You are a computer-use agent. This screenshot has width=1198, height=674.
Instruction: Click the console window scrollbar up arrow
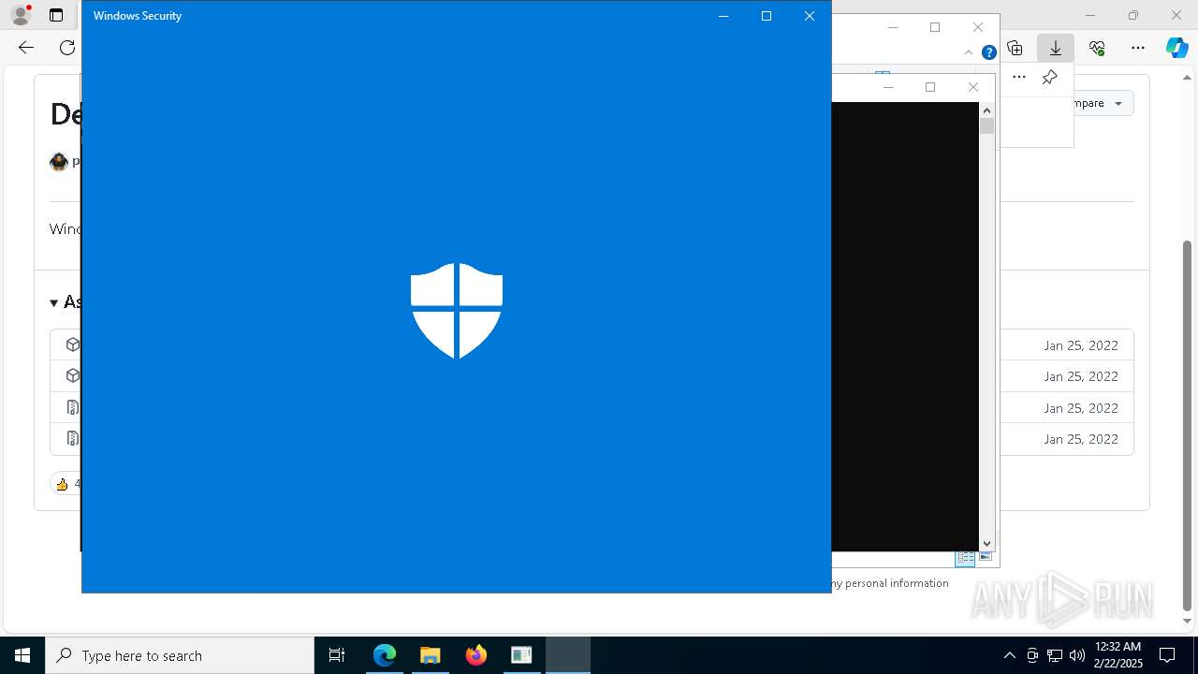[x=986, y=110]
